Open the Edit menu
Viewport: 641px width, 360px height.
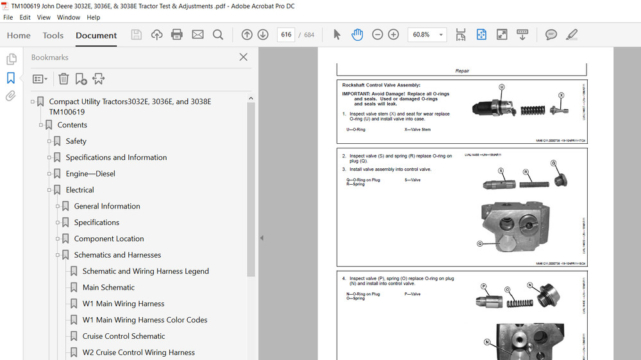25,17
